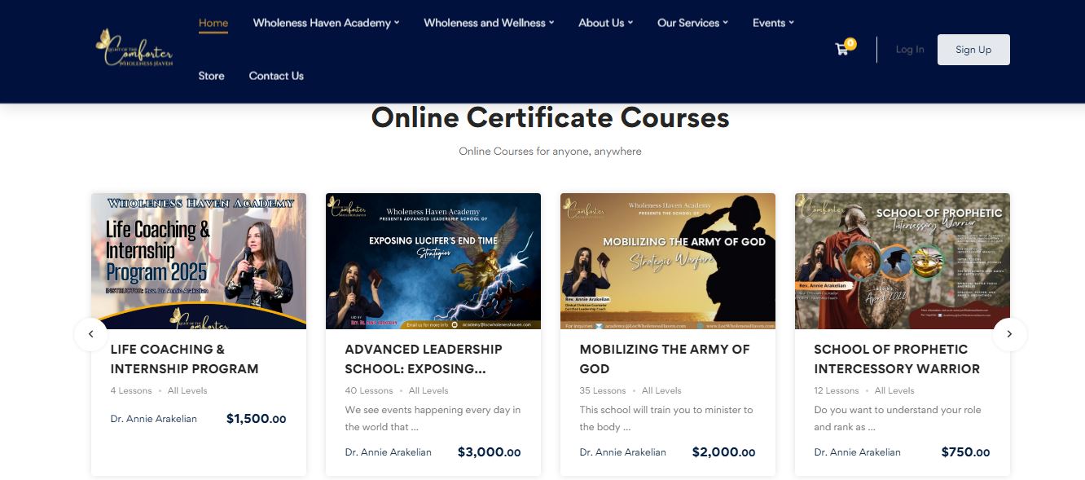
Task: Click the Mobilizing the Army of God title
Action: point(665,359)
